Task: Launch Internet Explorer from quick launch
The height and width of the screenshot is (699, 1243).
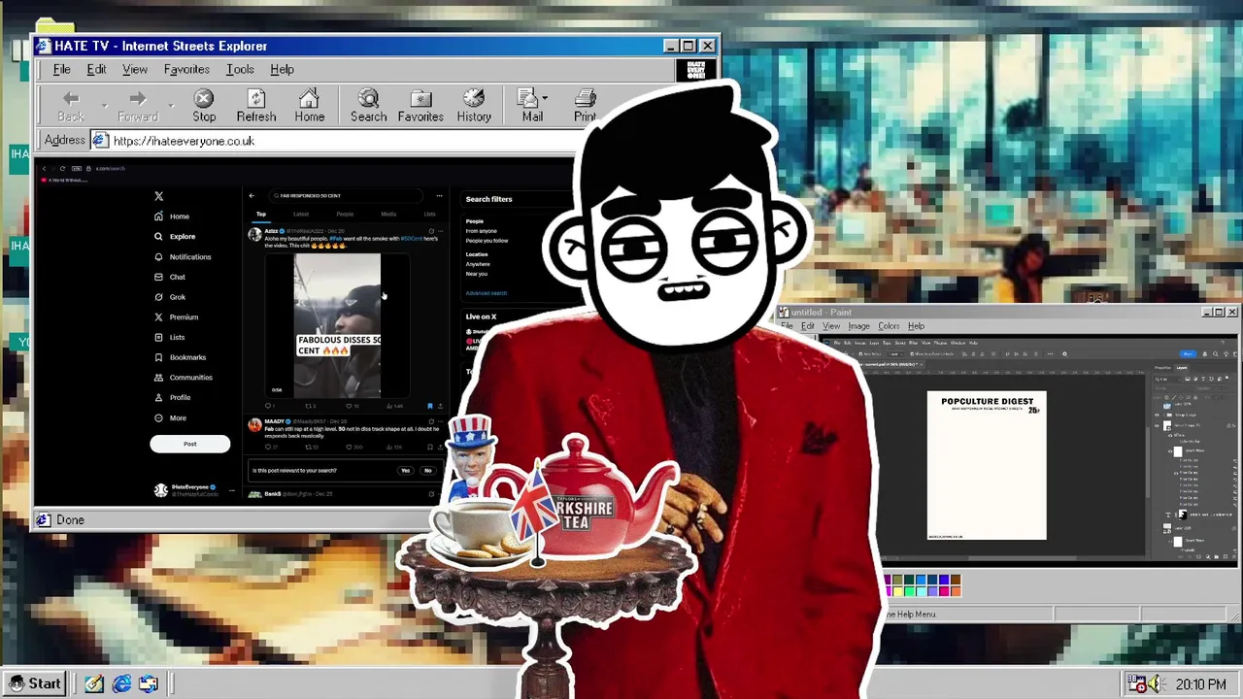Action: coord(121,684)
